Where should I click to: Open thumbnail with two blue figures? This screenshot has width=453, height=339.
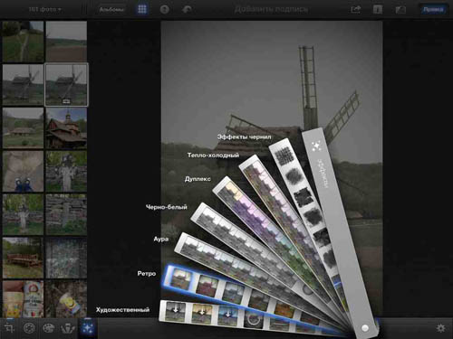pos(23,171)
